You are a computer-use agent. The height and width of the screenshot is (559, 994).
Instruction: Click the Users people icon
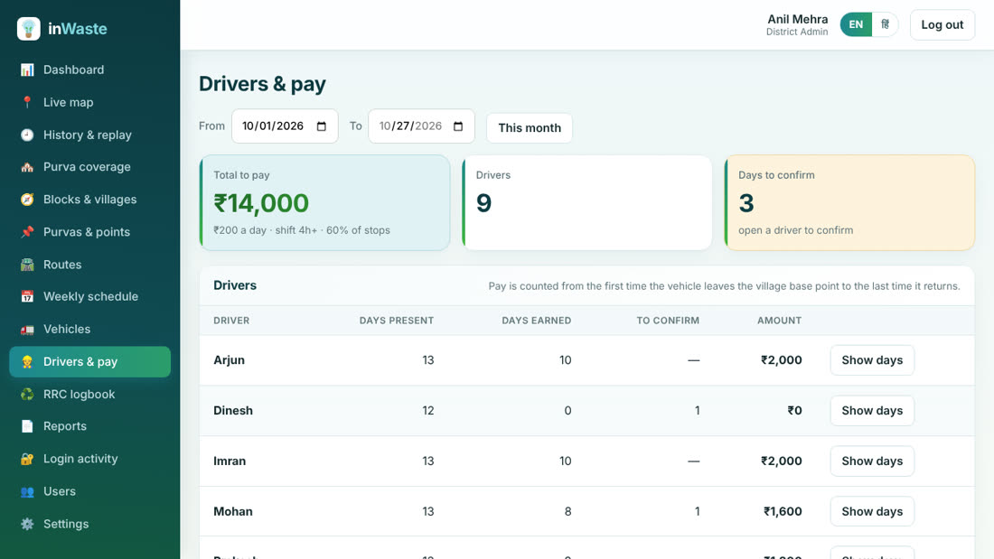27,492
